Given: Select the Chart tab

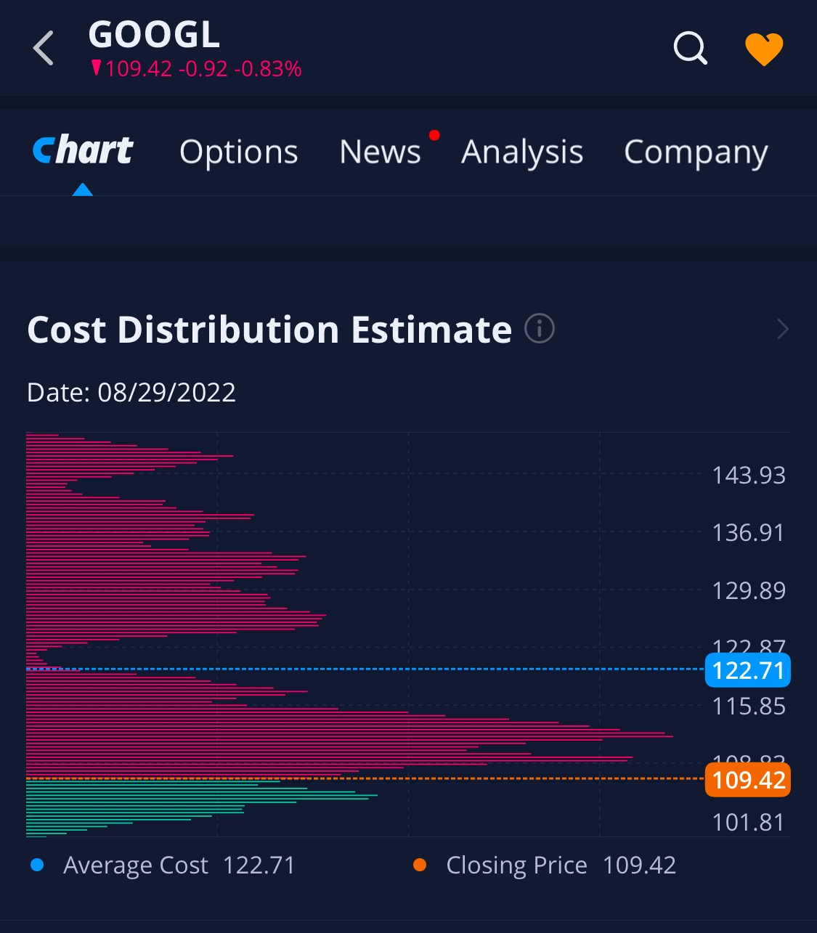Looking at the screenshot, I should 83,151.
